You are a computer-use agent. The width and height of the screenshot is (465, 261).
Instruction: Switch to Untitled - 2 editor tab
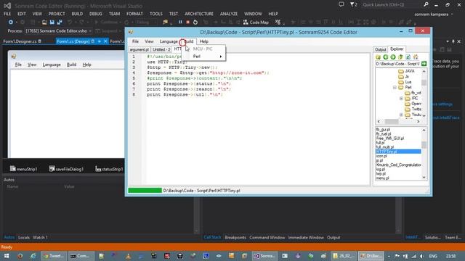point(161,49)
